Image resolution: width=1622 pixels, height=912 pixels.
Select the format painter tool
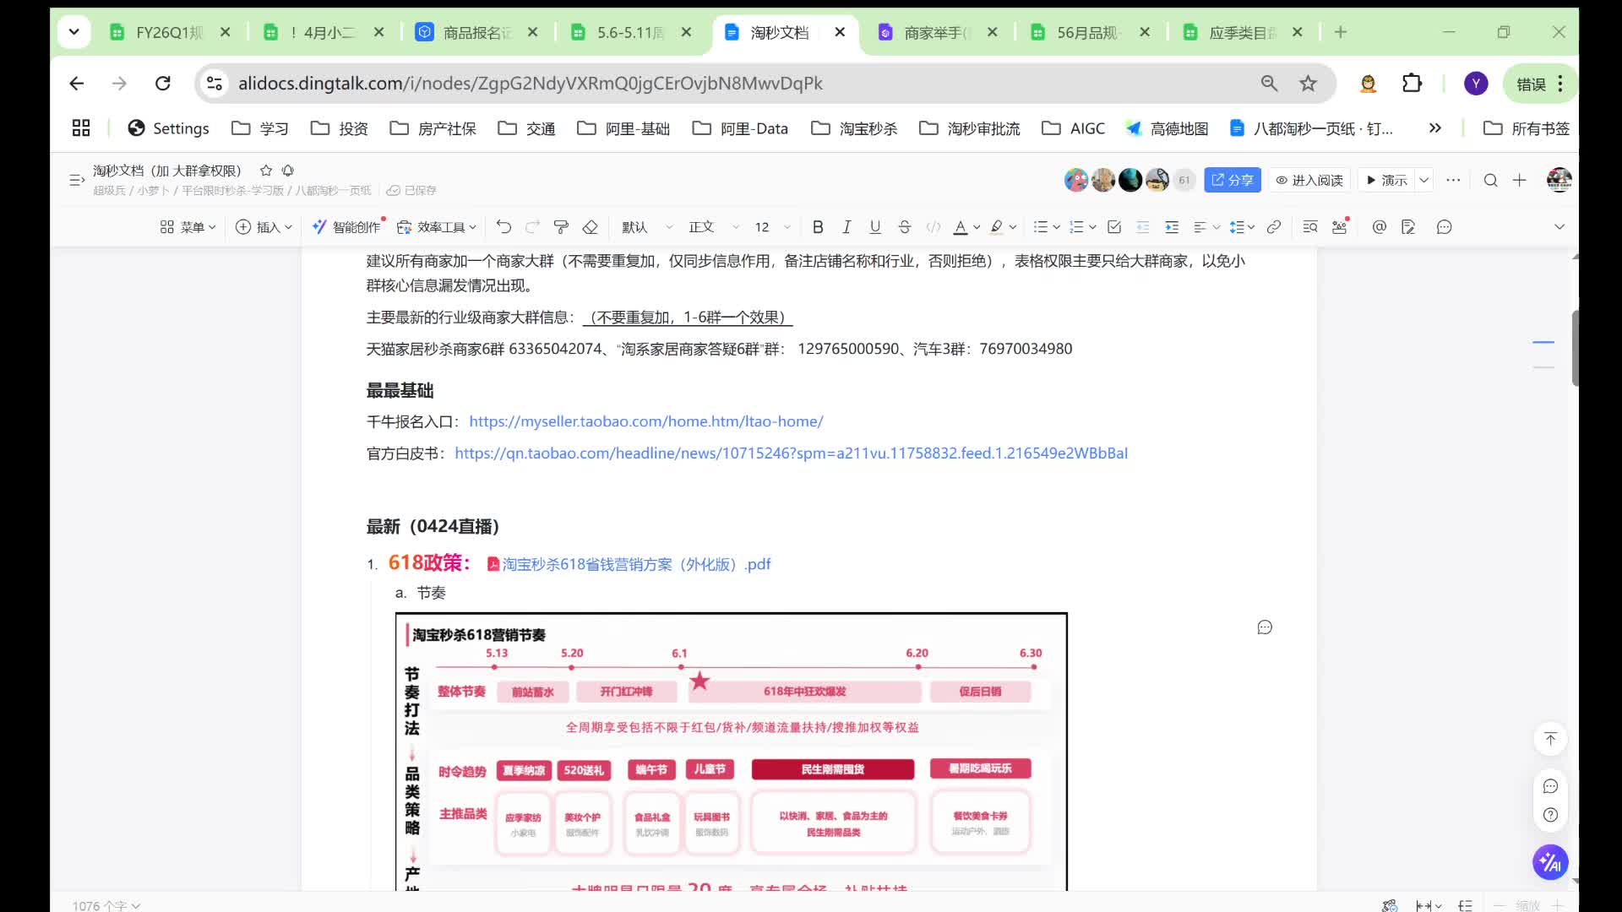click(561, 226)
